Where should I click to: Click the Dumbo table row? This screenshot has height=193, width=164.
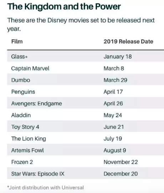[x=86, y=80]
